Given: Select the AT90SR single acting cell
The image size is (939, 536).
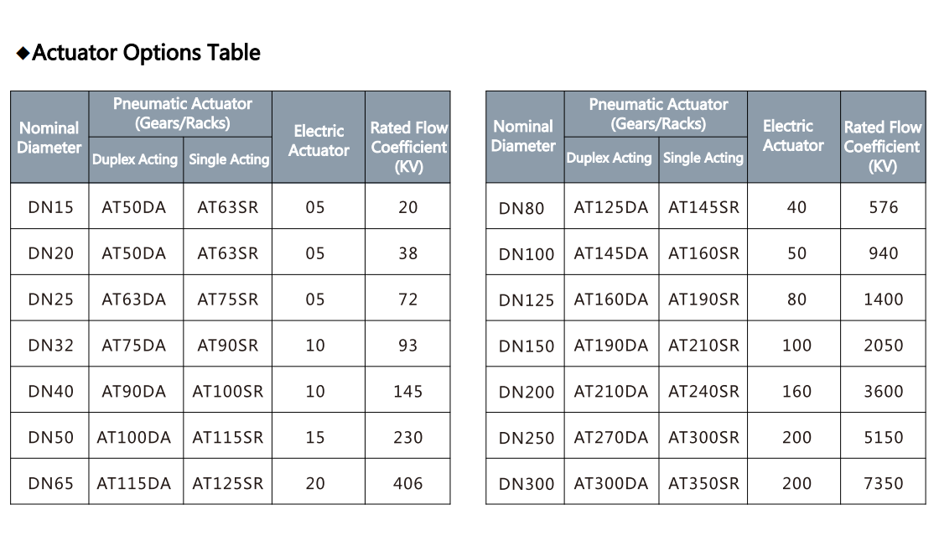Looking at the screenshot, I should click(x=228, y=346).
